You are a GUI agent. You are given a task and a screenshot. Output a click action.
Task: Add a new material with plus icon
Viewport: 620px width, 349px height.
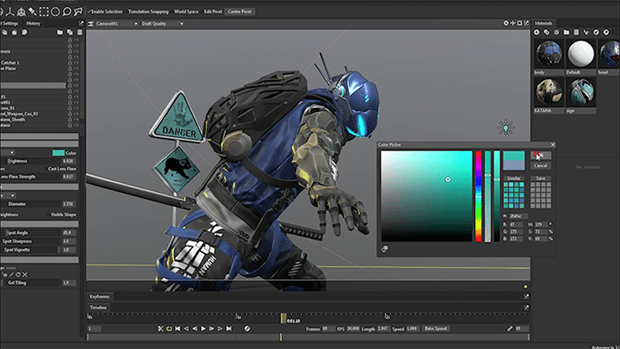536,33
